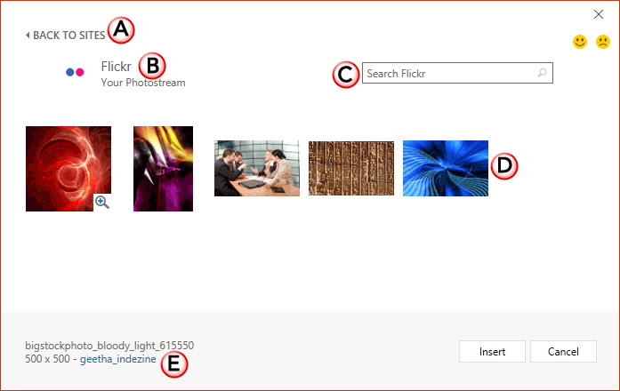Click the Cancel button
This screenshot has width=620, height=391.
[563, 352]
